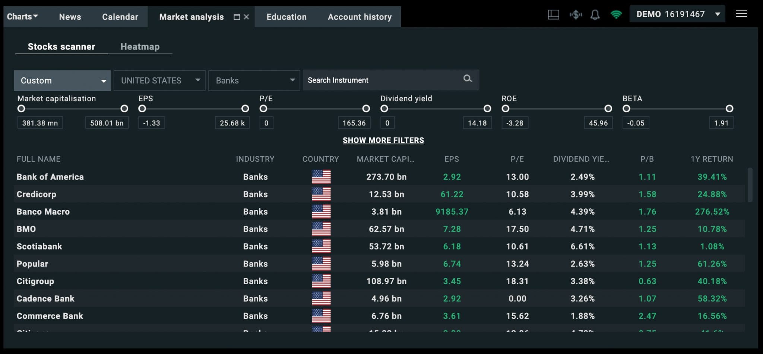Click the search magnifier icon

click(468, 78)
